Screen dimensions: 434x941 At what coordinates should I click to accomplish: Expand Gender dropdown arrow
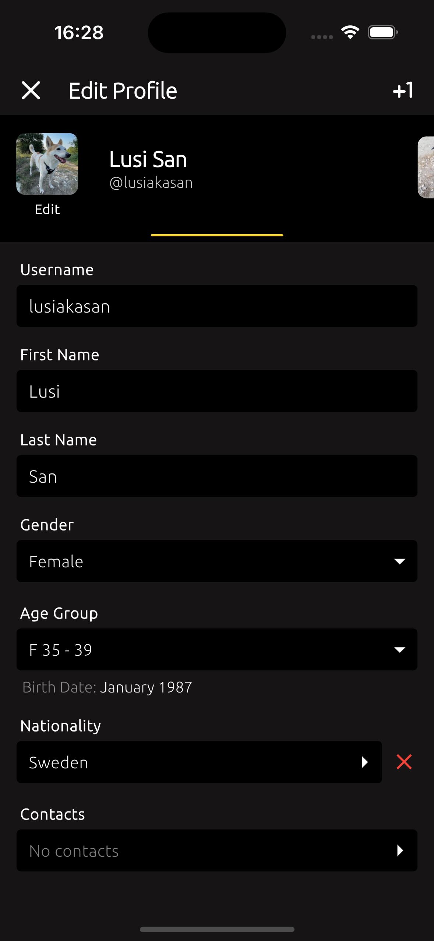click(x=399, y=561)
